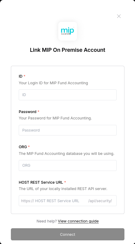Click 'Your Login ID for MIP Fund Accounting' text
The image size is (135, 244).
pyautogui.click(x=53, y=83)
